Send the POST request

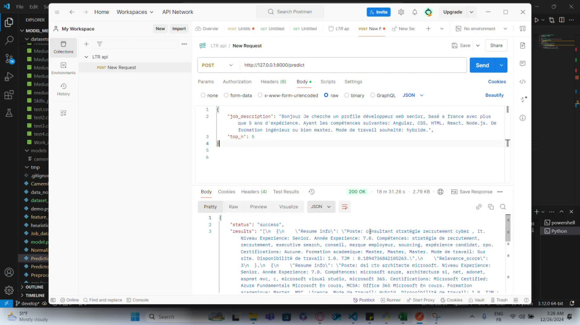click(483, 65)
